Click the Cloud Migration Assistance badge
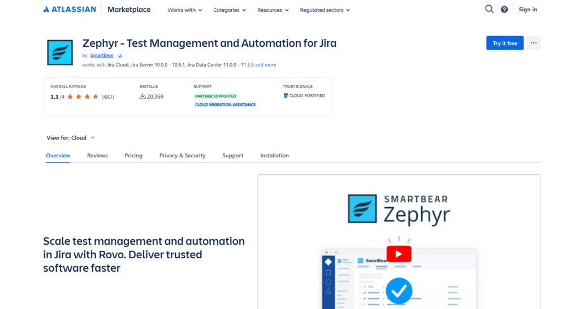This screenshot has width=579, height=309. (x=225, y=104)
